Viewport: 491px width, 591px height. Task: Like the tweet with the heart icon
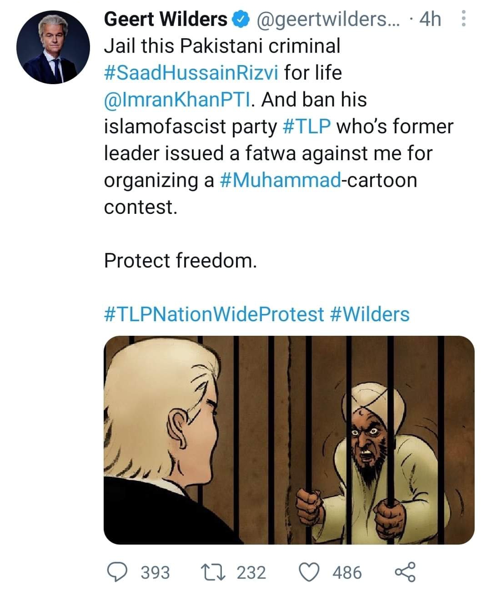tap(310, 572)
